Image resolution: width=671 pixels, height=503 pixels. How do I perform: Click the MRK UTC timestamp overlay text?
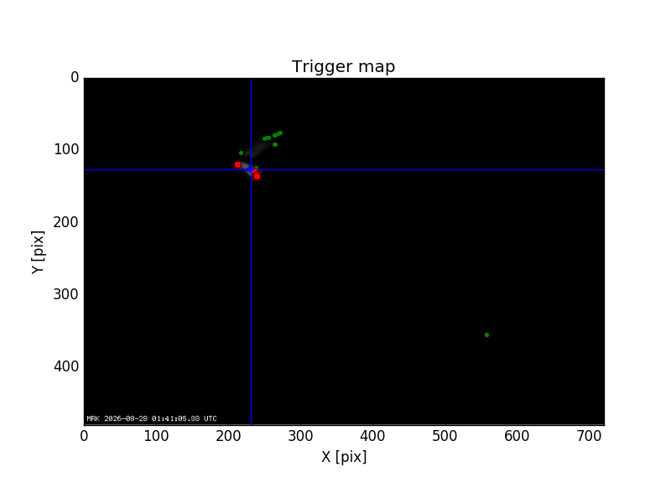click(152, 418)
